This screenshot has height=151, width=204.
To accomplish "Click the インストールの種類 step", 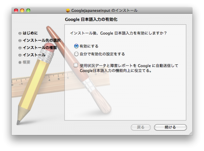I will click(40, 48).
